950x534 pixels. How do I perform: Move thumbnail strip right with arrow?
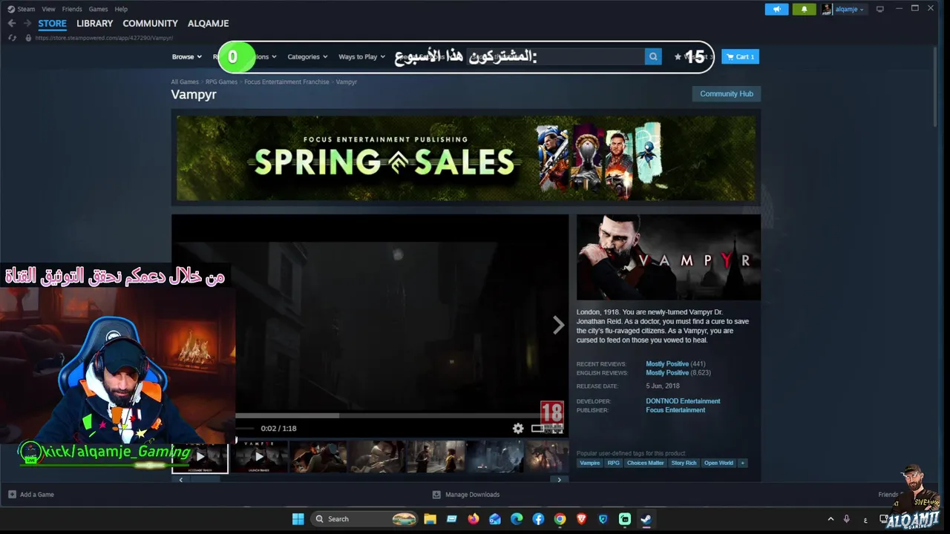pos(560,480)
